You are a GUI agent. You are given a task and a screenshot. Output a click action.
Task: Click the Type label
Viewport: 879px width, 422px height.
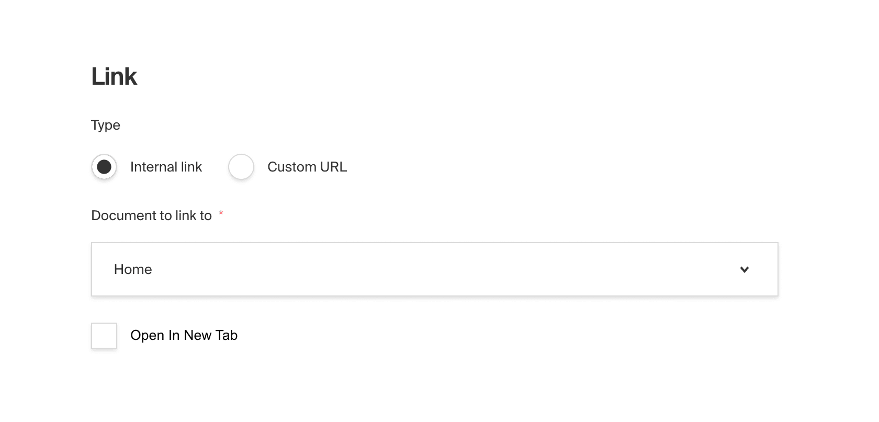click(x=106, y=125)
